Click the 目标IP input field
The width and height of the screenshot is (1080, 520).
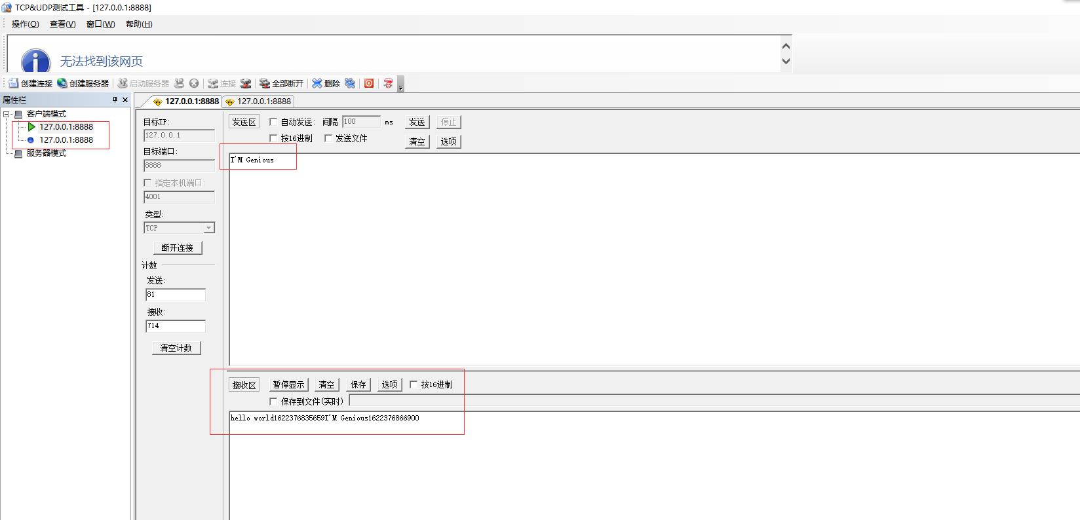[179, 136]
